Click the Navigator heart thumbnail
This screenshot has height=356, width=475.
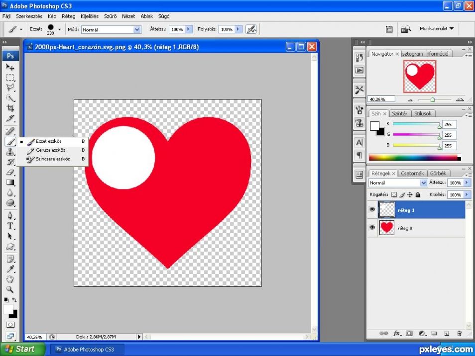420,76
